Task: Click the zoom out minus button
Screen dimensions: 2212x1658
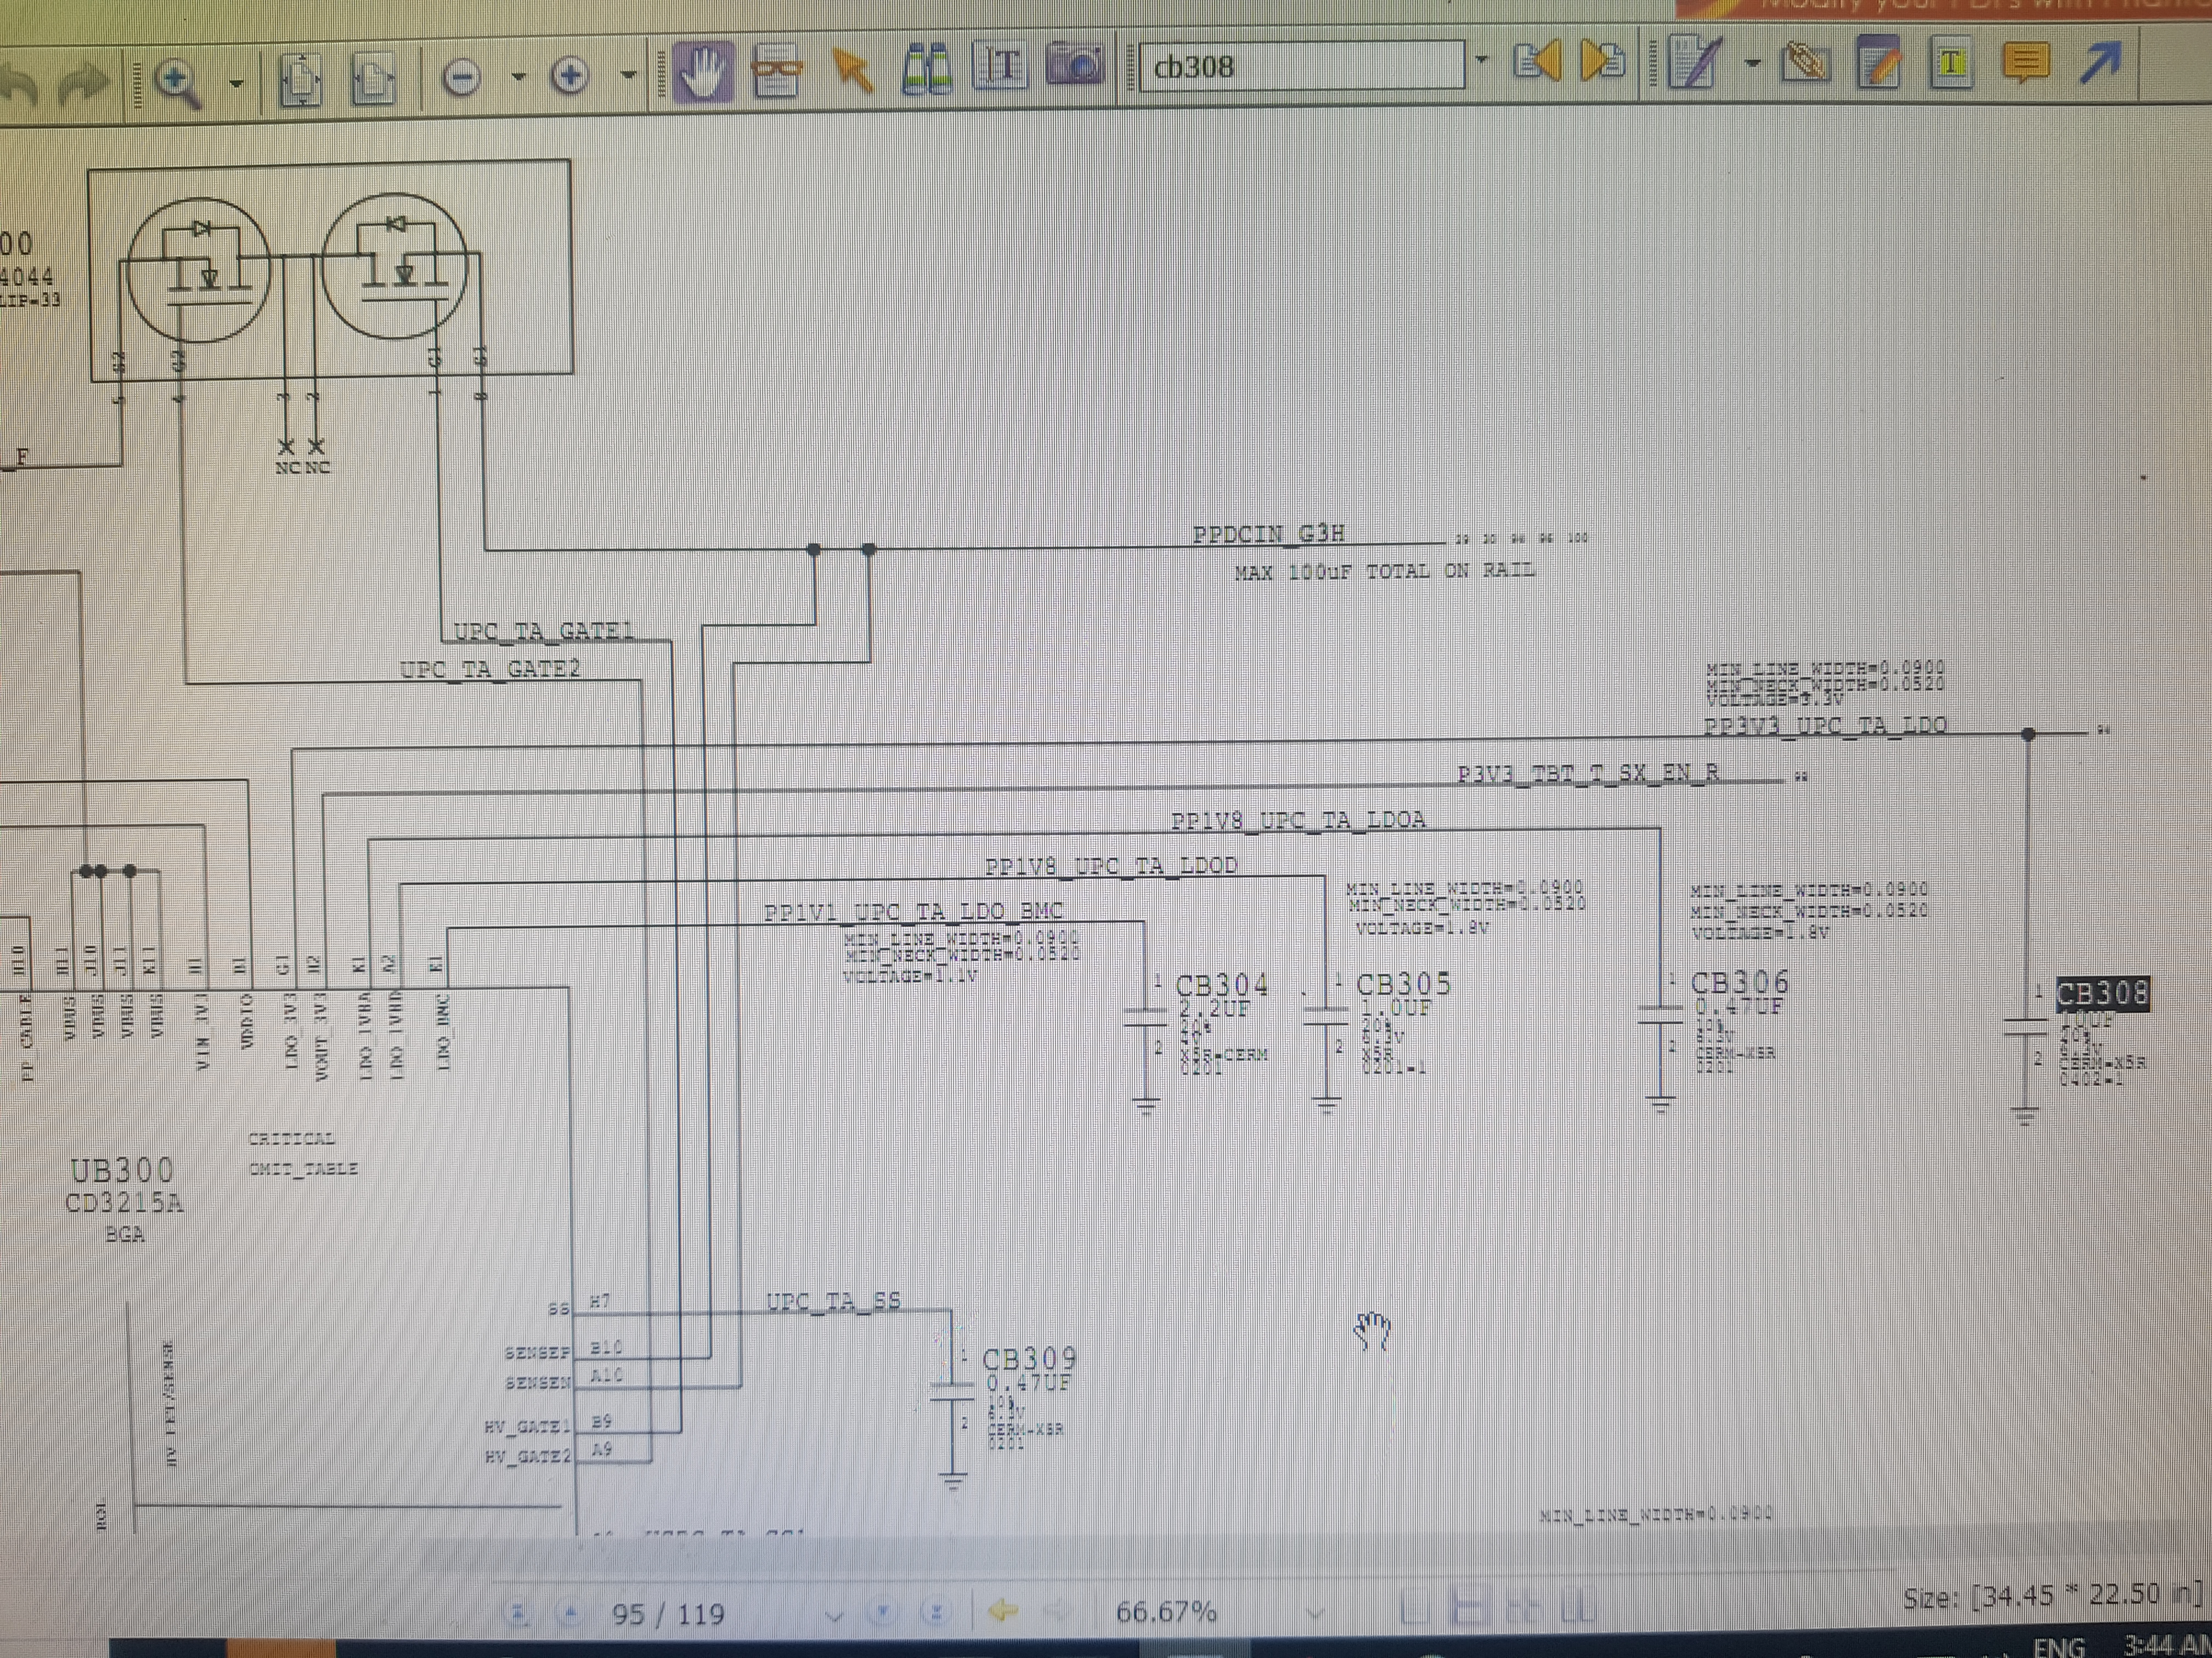Action: [461, 77]
